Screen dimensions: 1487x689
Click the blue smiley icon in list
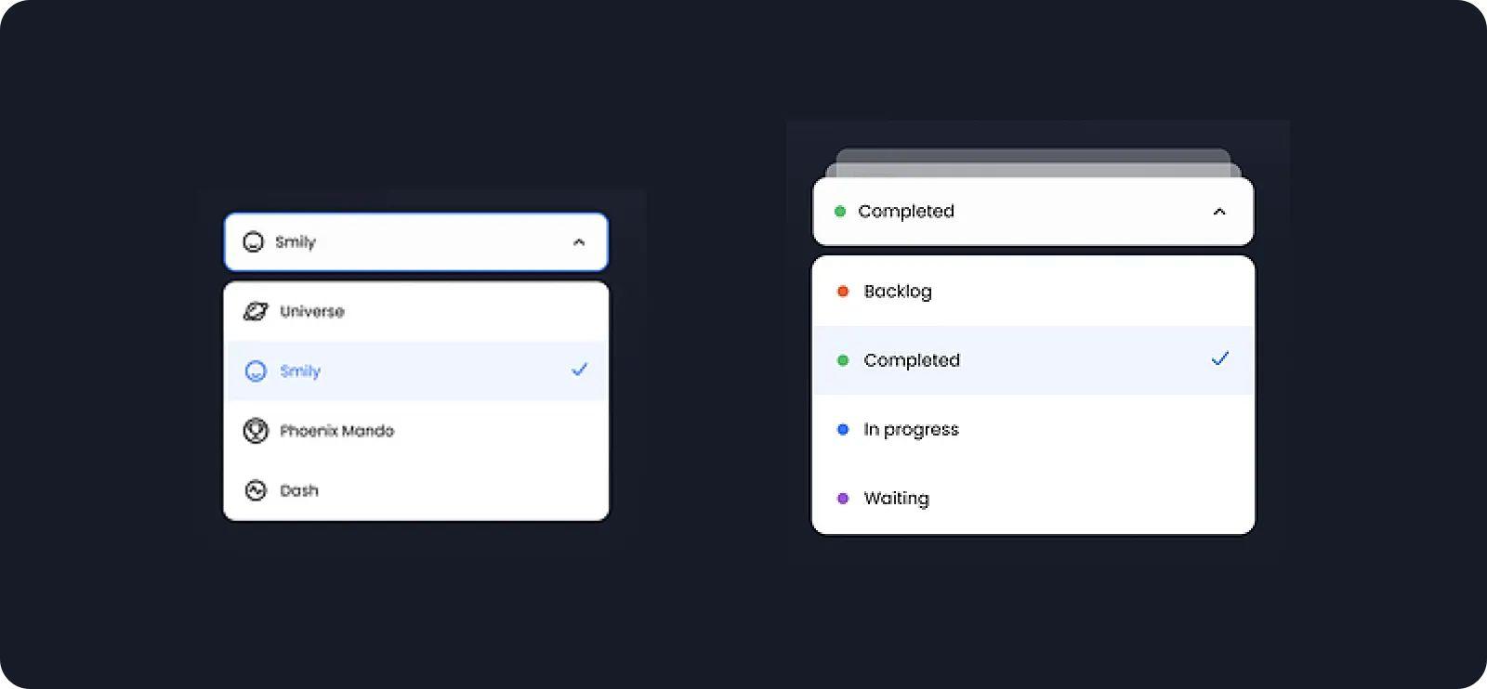point(256,371)
